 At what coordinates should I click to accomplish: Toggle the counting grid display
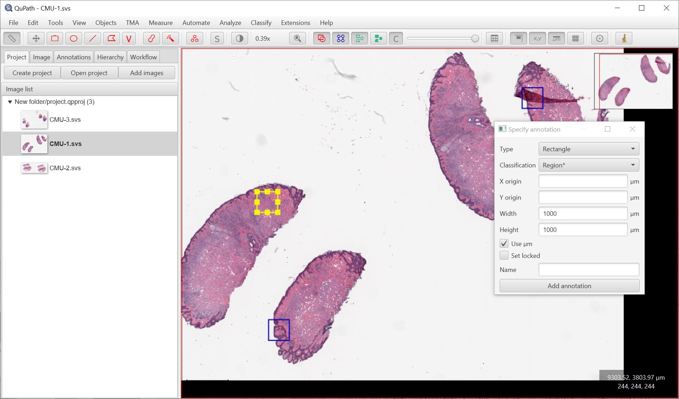click(575, 38)
